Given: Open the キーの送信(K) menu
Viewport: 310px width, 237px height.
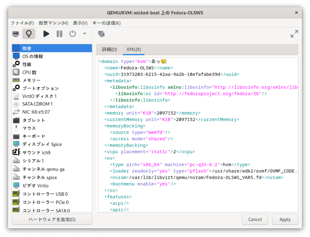Looking at the screenshot, I should pos(106,23).
